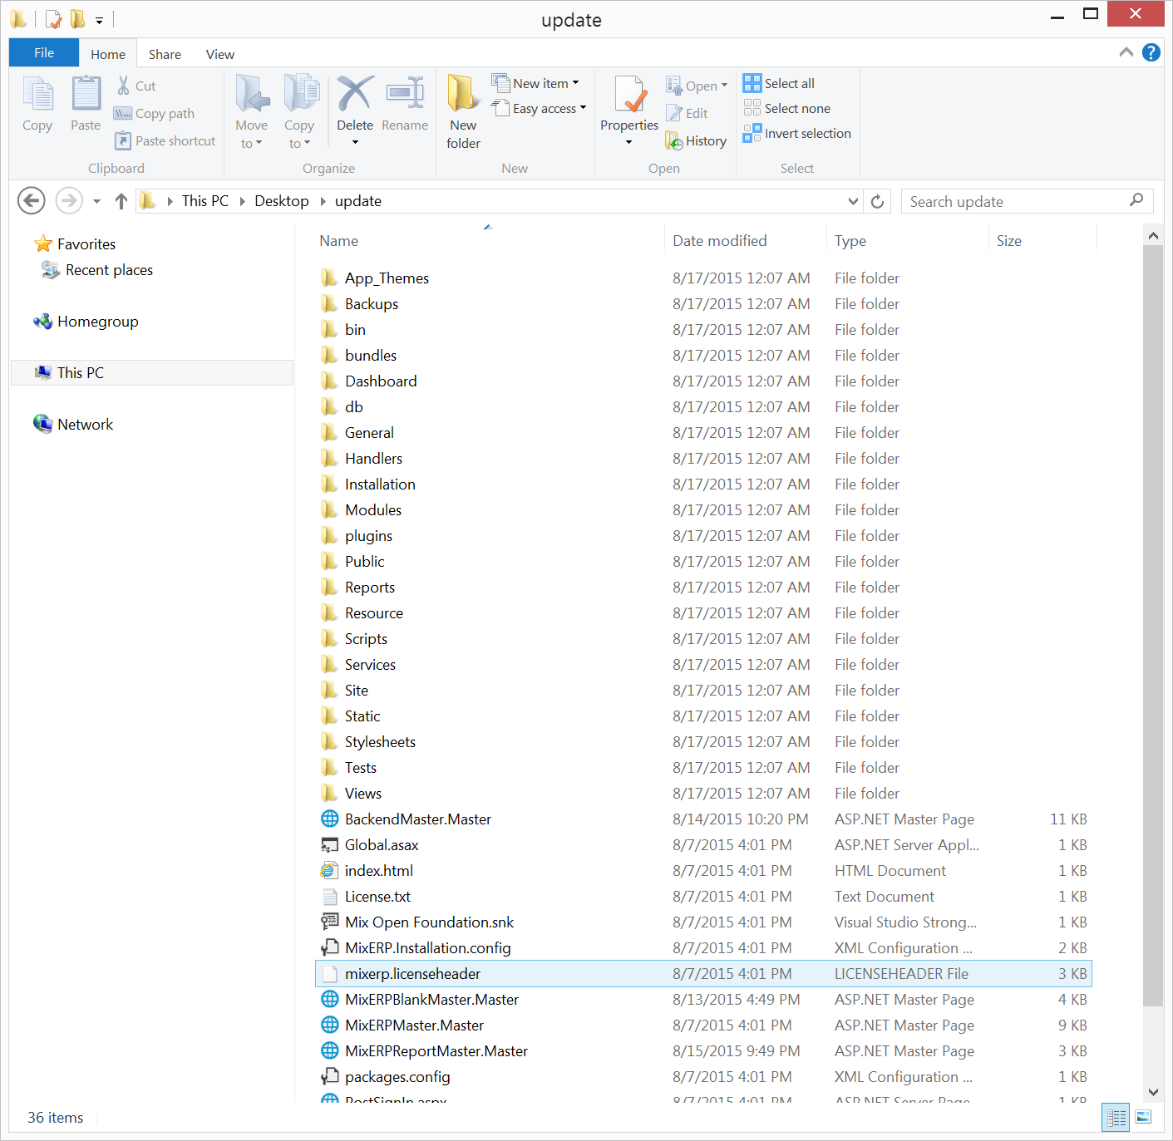
Task: Select Network in the navigation pane
Action: point(85,425)
